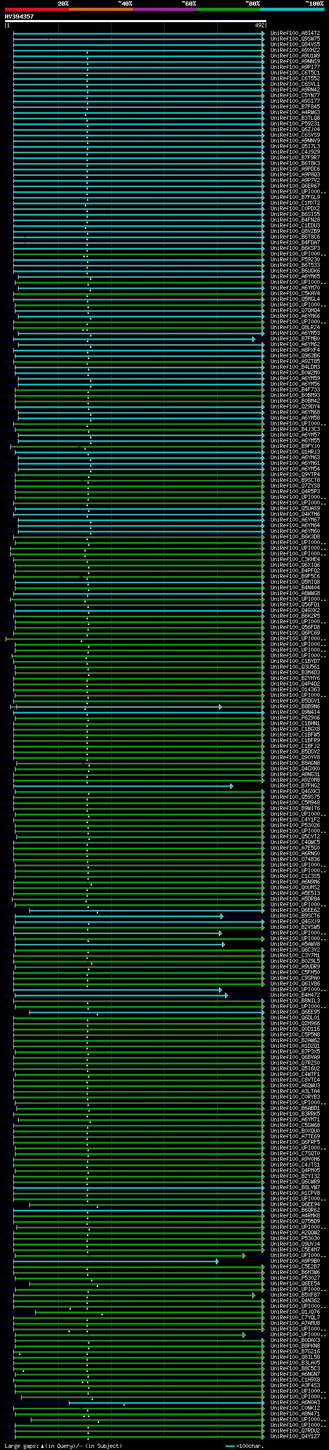Select the UniRef100_B7FGL9 label

pos(295,197)
